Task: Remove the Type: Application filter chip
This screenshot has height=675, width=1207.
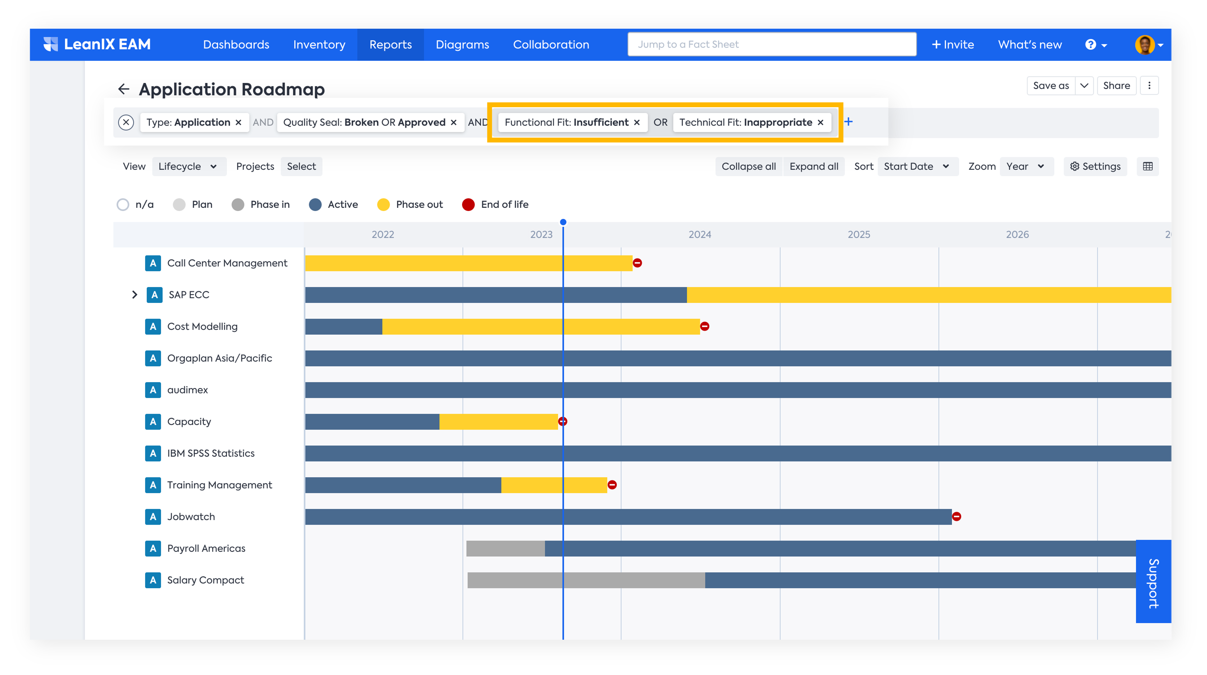Action: [238, 122]
